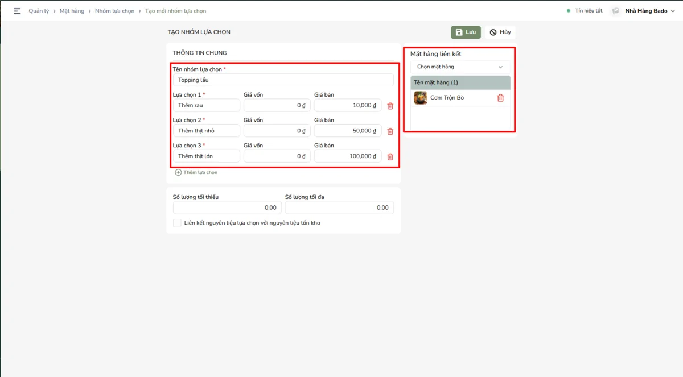Viewport: 683px width, 377px height.
Task: Click Lựa chọn 1 name field
Action: tap(207, 105)
